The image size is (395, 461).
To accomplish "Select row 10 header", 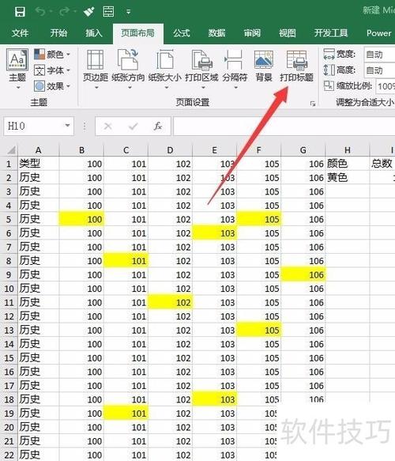I will [9, 289].
